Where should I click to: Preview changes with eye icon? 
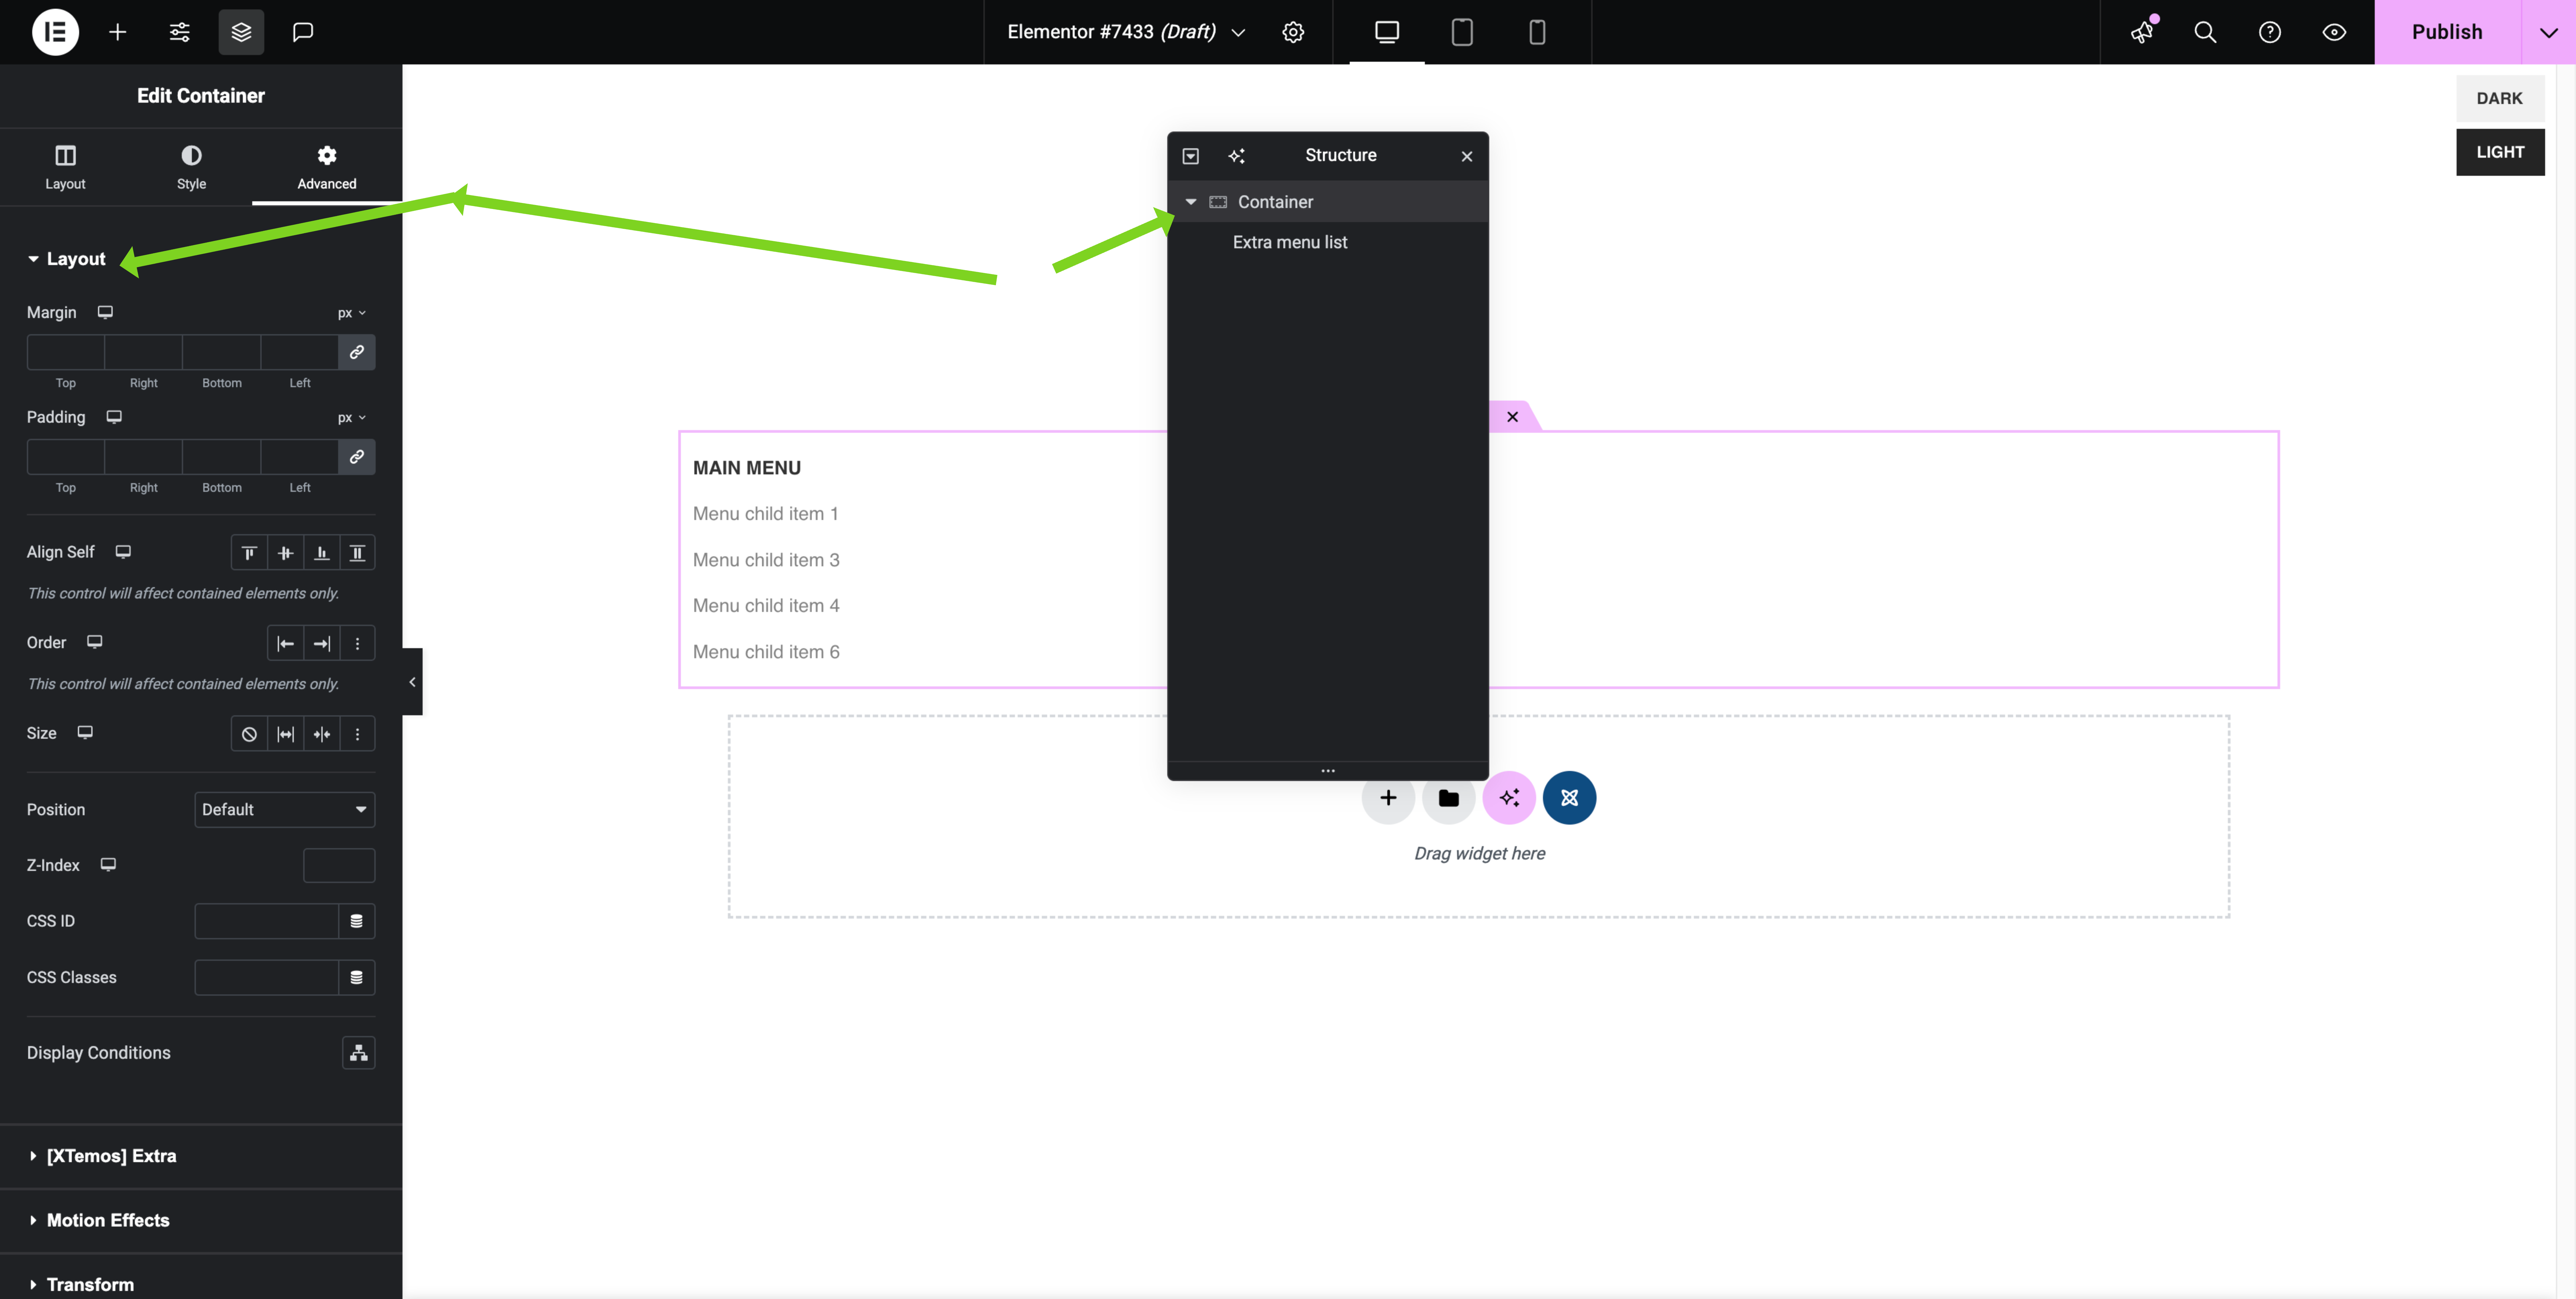2334,32
